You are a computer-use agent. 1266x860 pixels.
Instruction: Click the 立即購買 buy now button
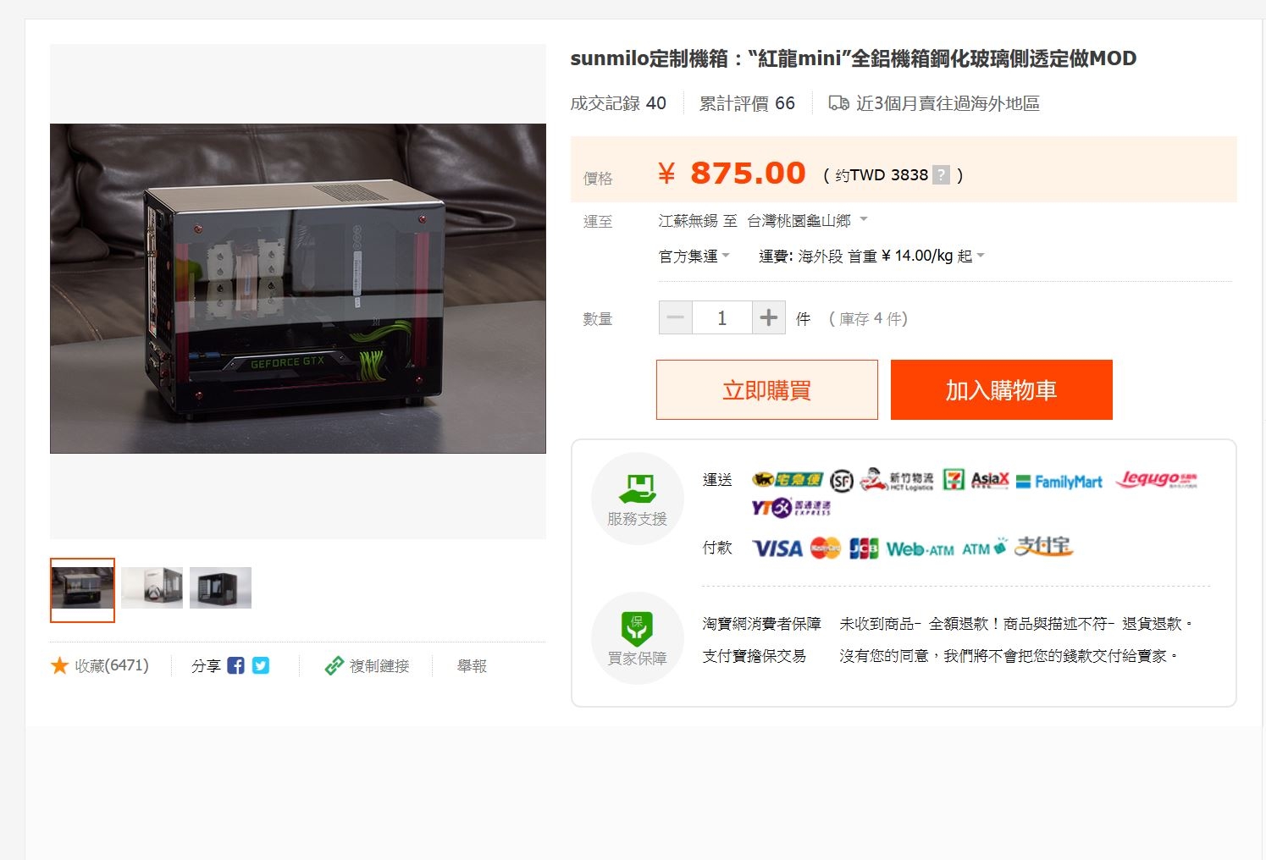pyautogui.click(x=767, y=389)
